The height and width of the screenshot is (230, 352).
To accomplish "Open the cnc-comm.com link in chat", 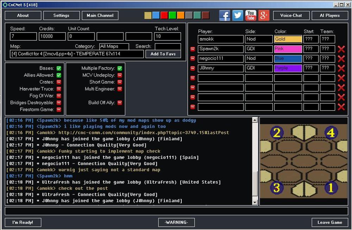I will point(144,132).
